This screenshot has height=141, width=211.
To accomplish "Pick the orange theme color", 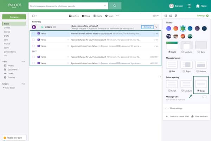I will [x=176, y=29].
